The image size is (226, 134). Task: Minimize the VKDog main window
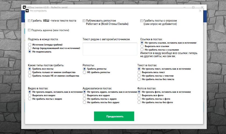point(185,7)
